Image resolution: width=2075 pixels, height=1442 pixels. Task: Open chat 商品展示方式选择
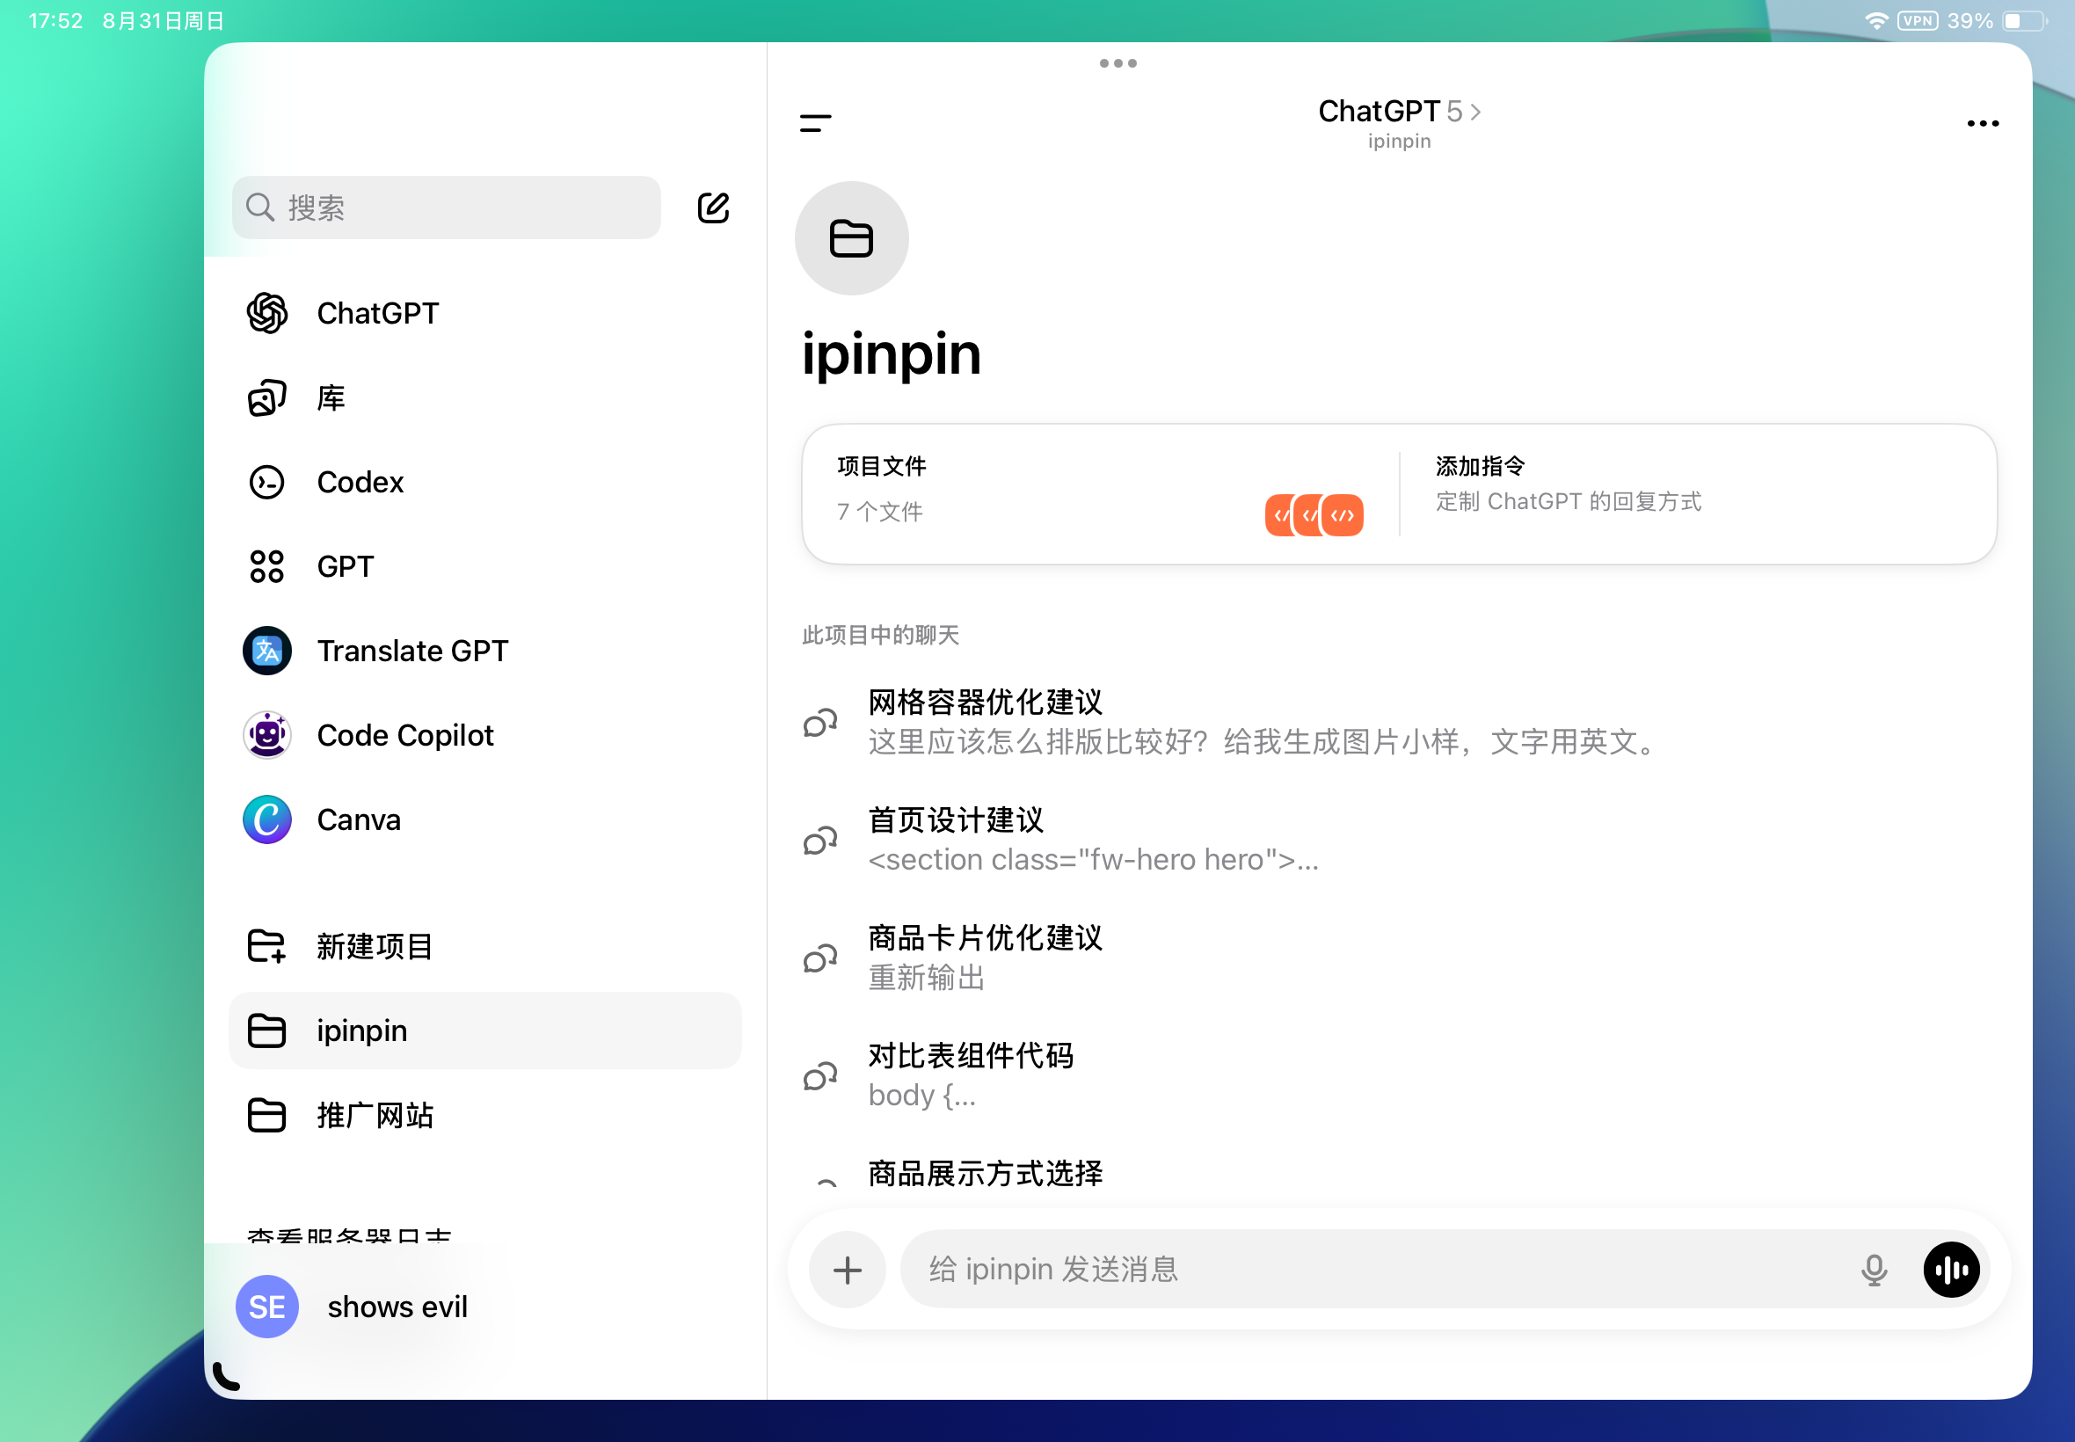[1398, 1175]
